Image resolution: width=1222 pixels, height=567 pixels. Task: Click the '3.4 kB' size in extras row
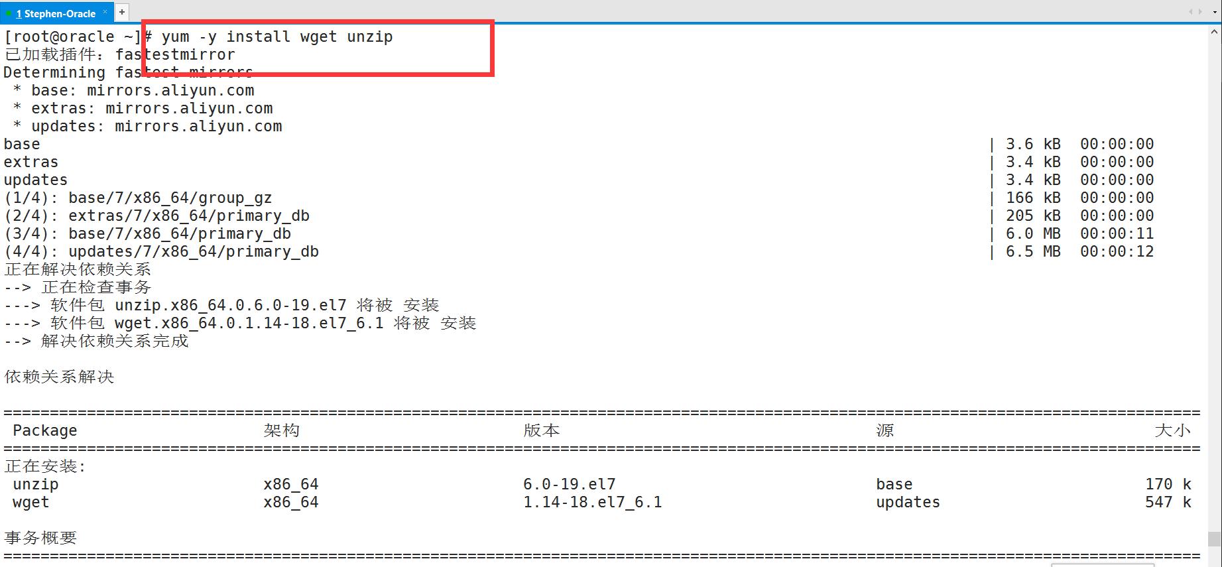tap(1033, 162)
